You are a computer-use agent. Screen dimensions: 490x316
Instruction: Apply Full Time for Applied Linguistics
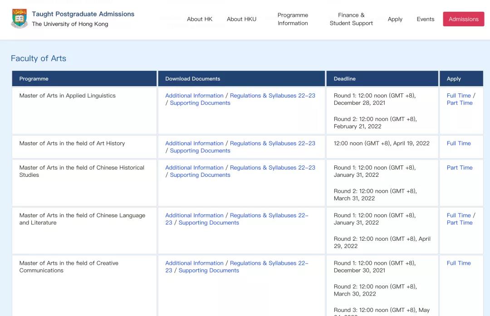point(458,96)
